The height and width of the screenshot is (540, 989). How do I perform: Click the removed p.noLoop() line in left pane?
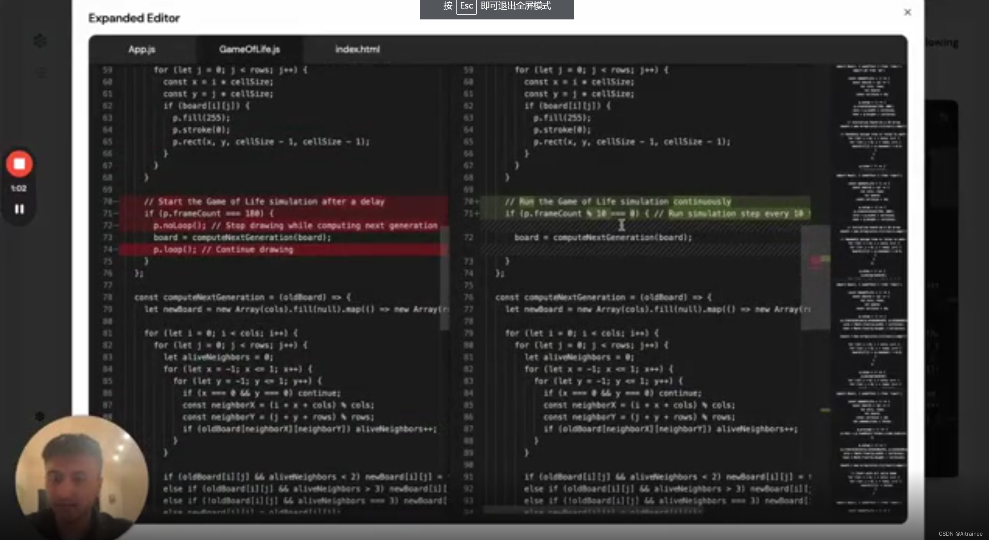click(295, 226)
